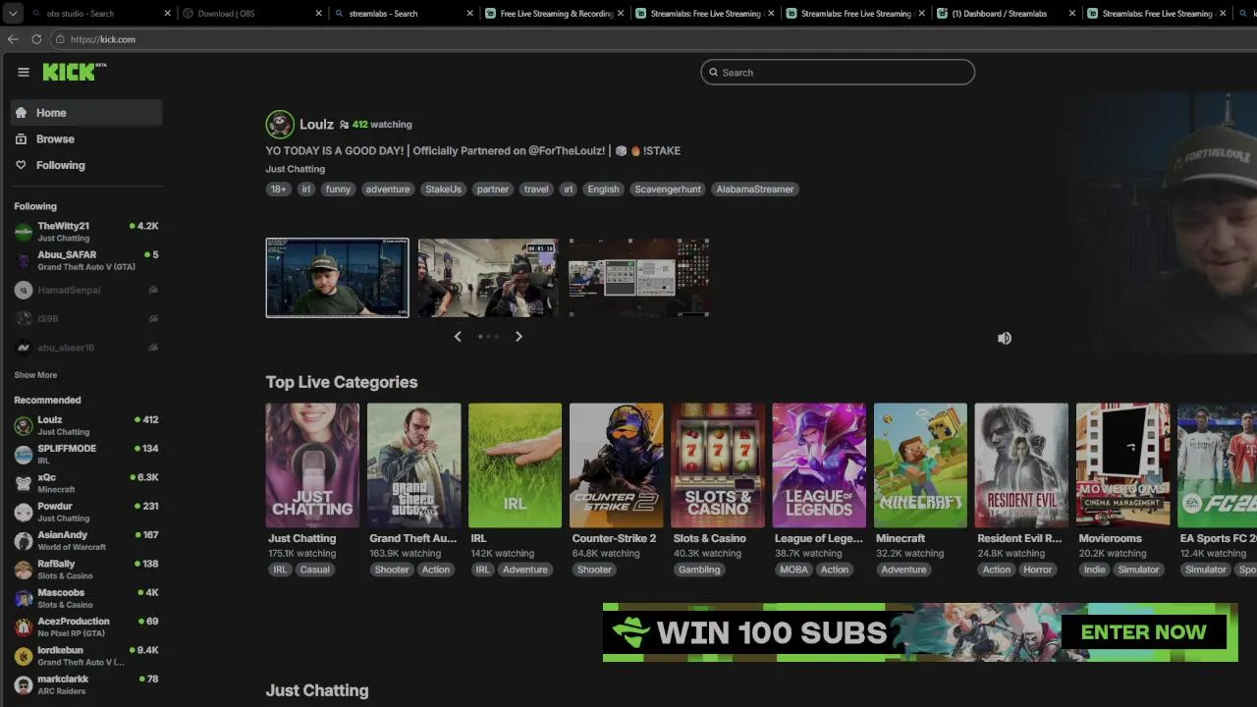Click AsianAndy avatar in Recommended
The height and width of the screenshot is (707, 1257).
[x=24, y=541]
